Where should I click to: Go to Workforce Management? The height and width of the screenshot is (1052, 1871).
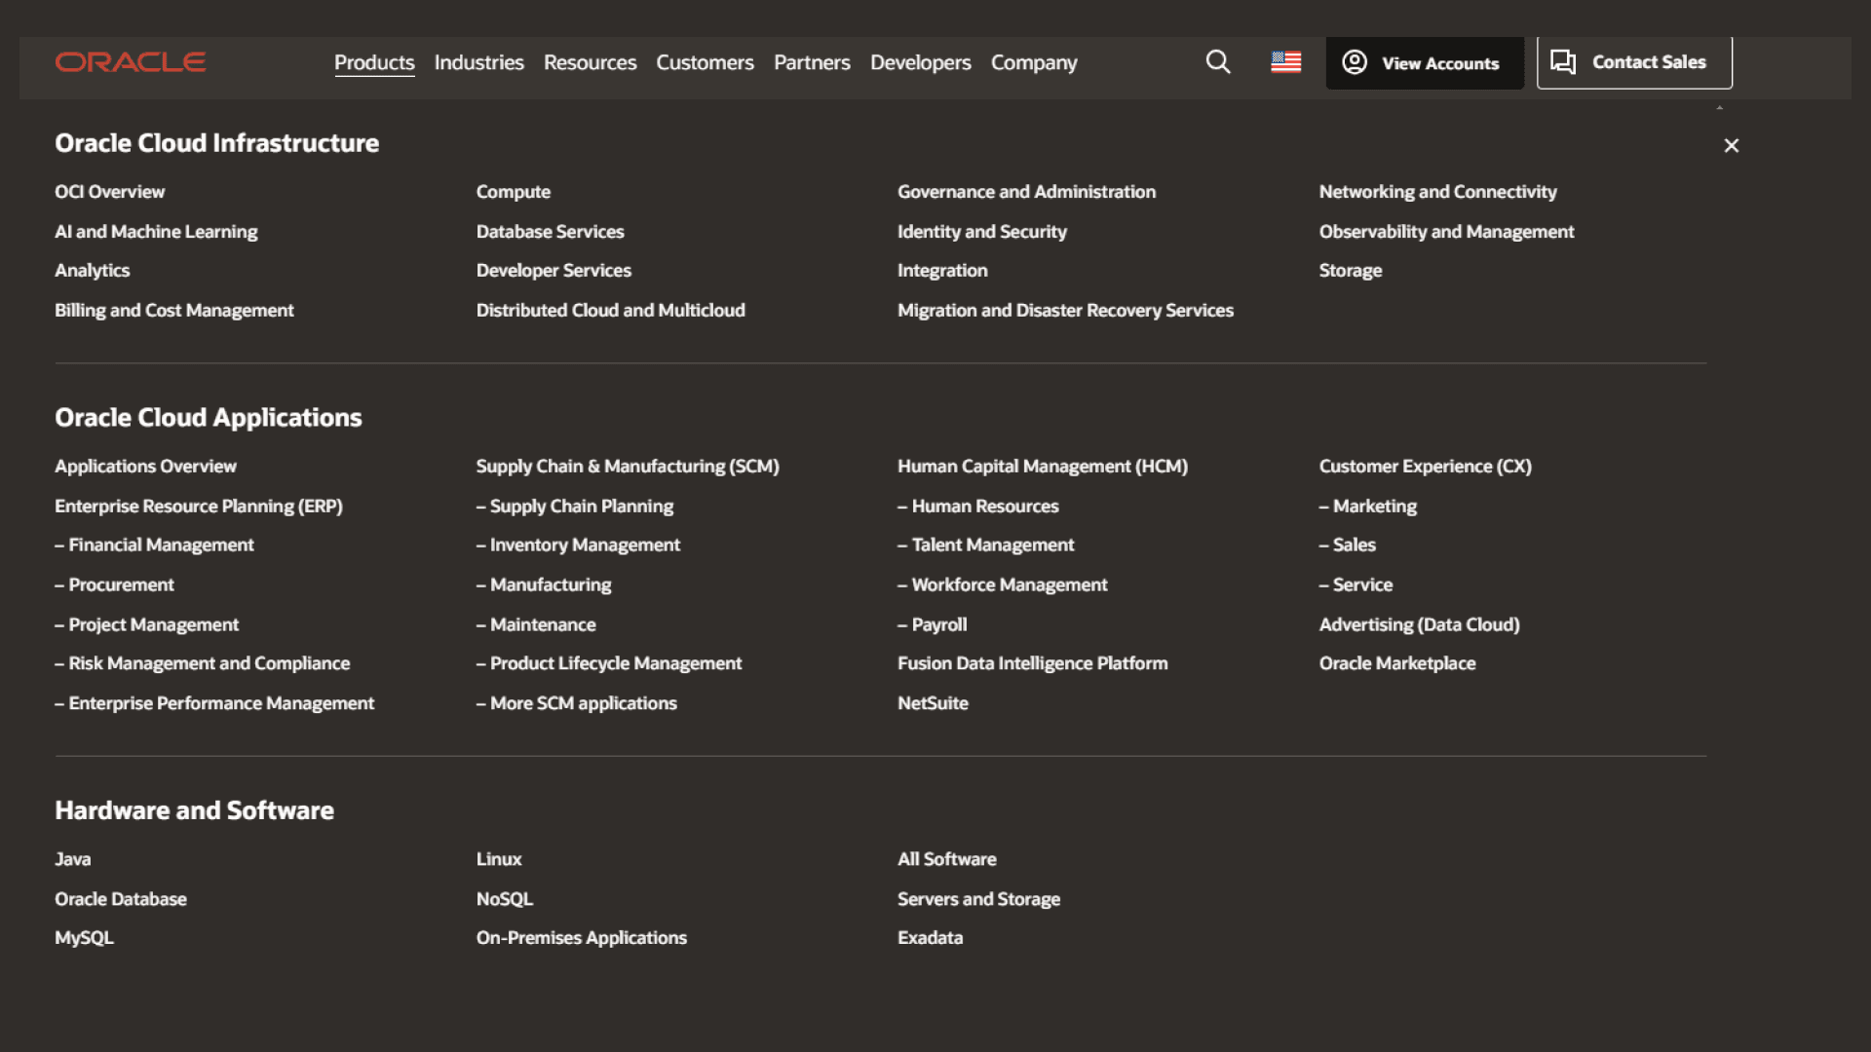point(1003,585)
